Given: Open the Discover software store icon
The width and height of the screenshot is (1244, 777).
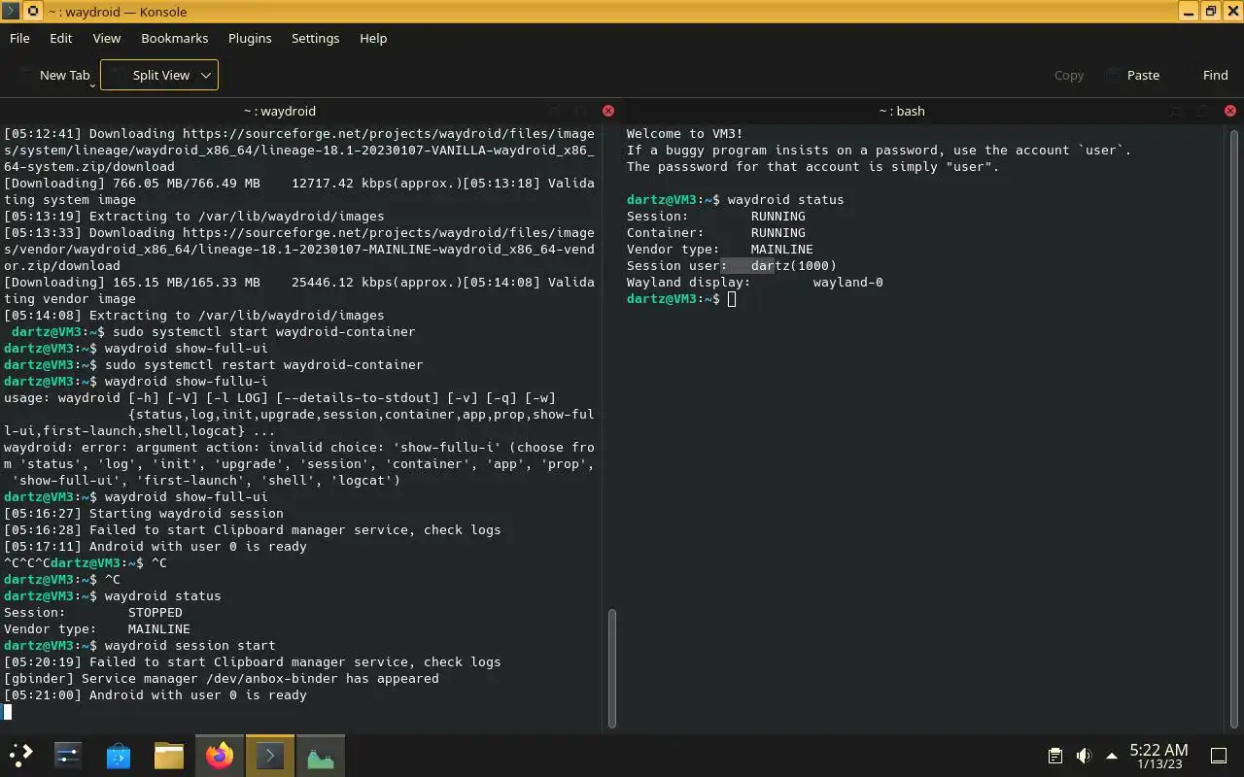Looking at the screenshot, I should [119, 755].
